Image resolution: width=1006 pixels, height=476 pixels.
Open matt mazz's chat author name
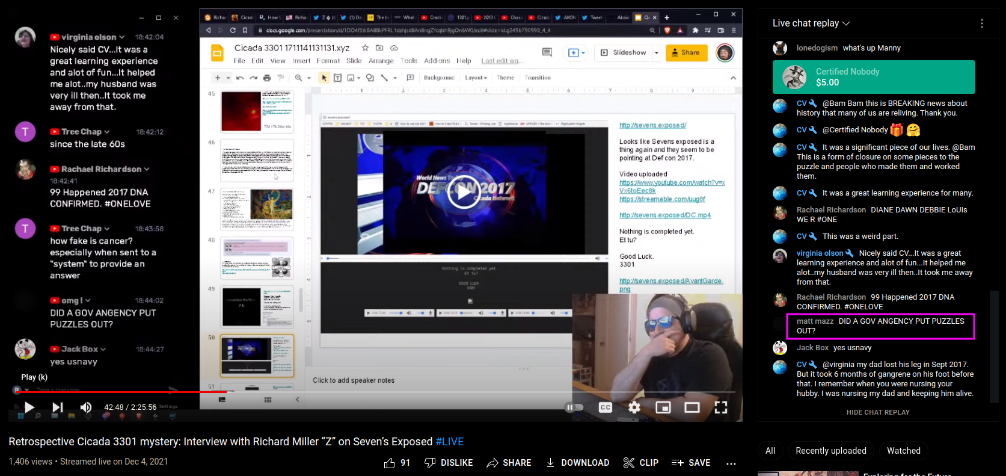pyautogui.click(x=815, y=321)
